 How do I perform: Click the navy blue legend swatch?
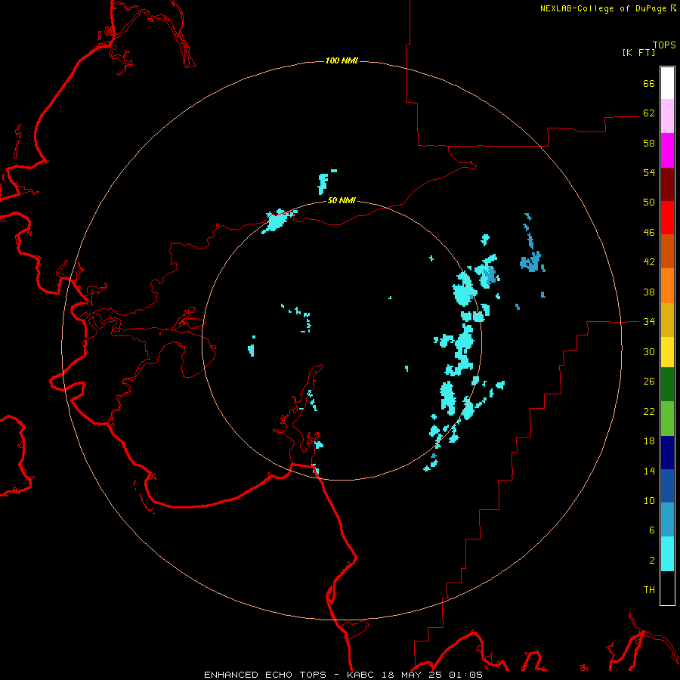(667, 453)
